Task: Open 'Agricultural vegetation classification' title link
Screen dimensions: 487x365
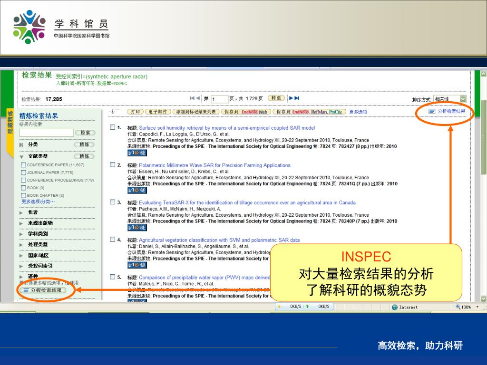Action: tap(219, 240)
